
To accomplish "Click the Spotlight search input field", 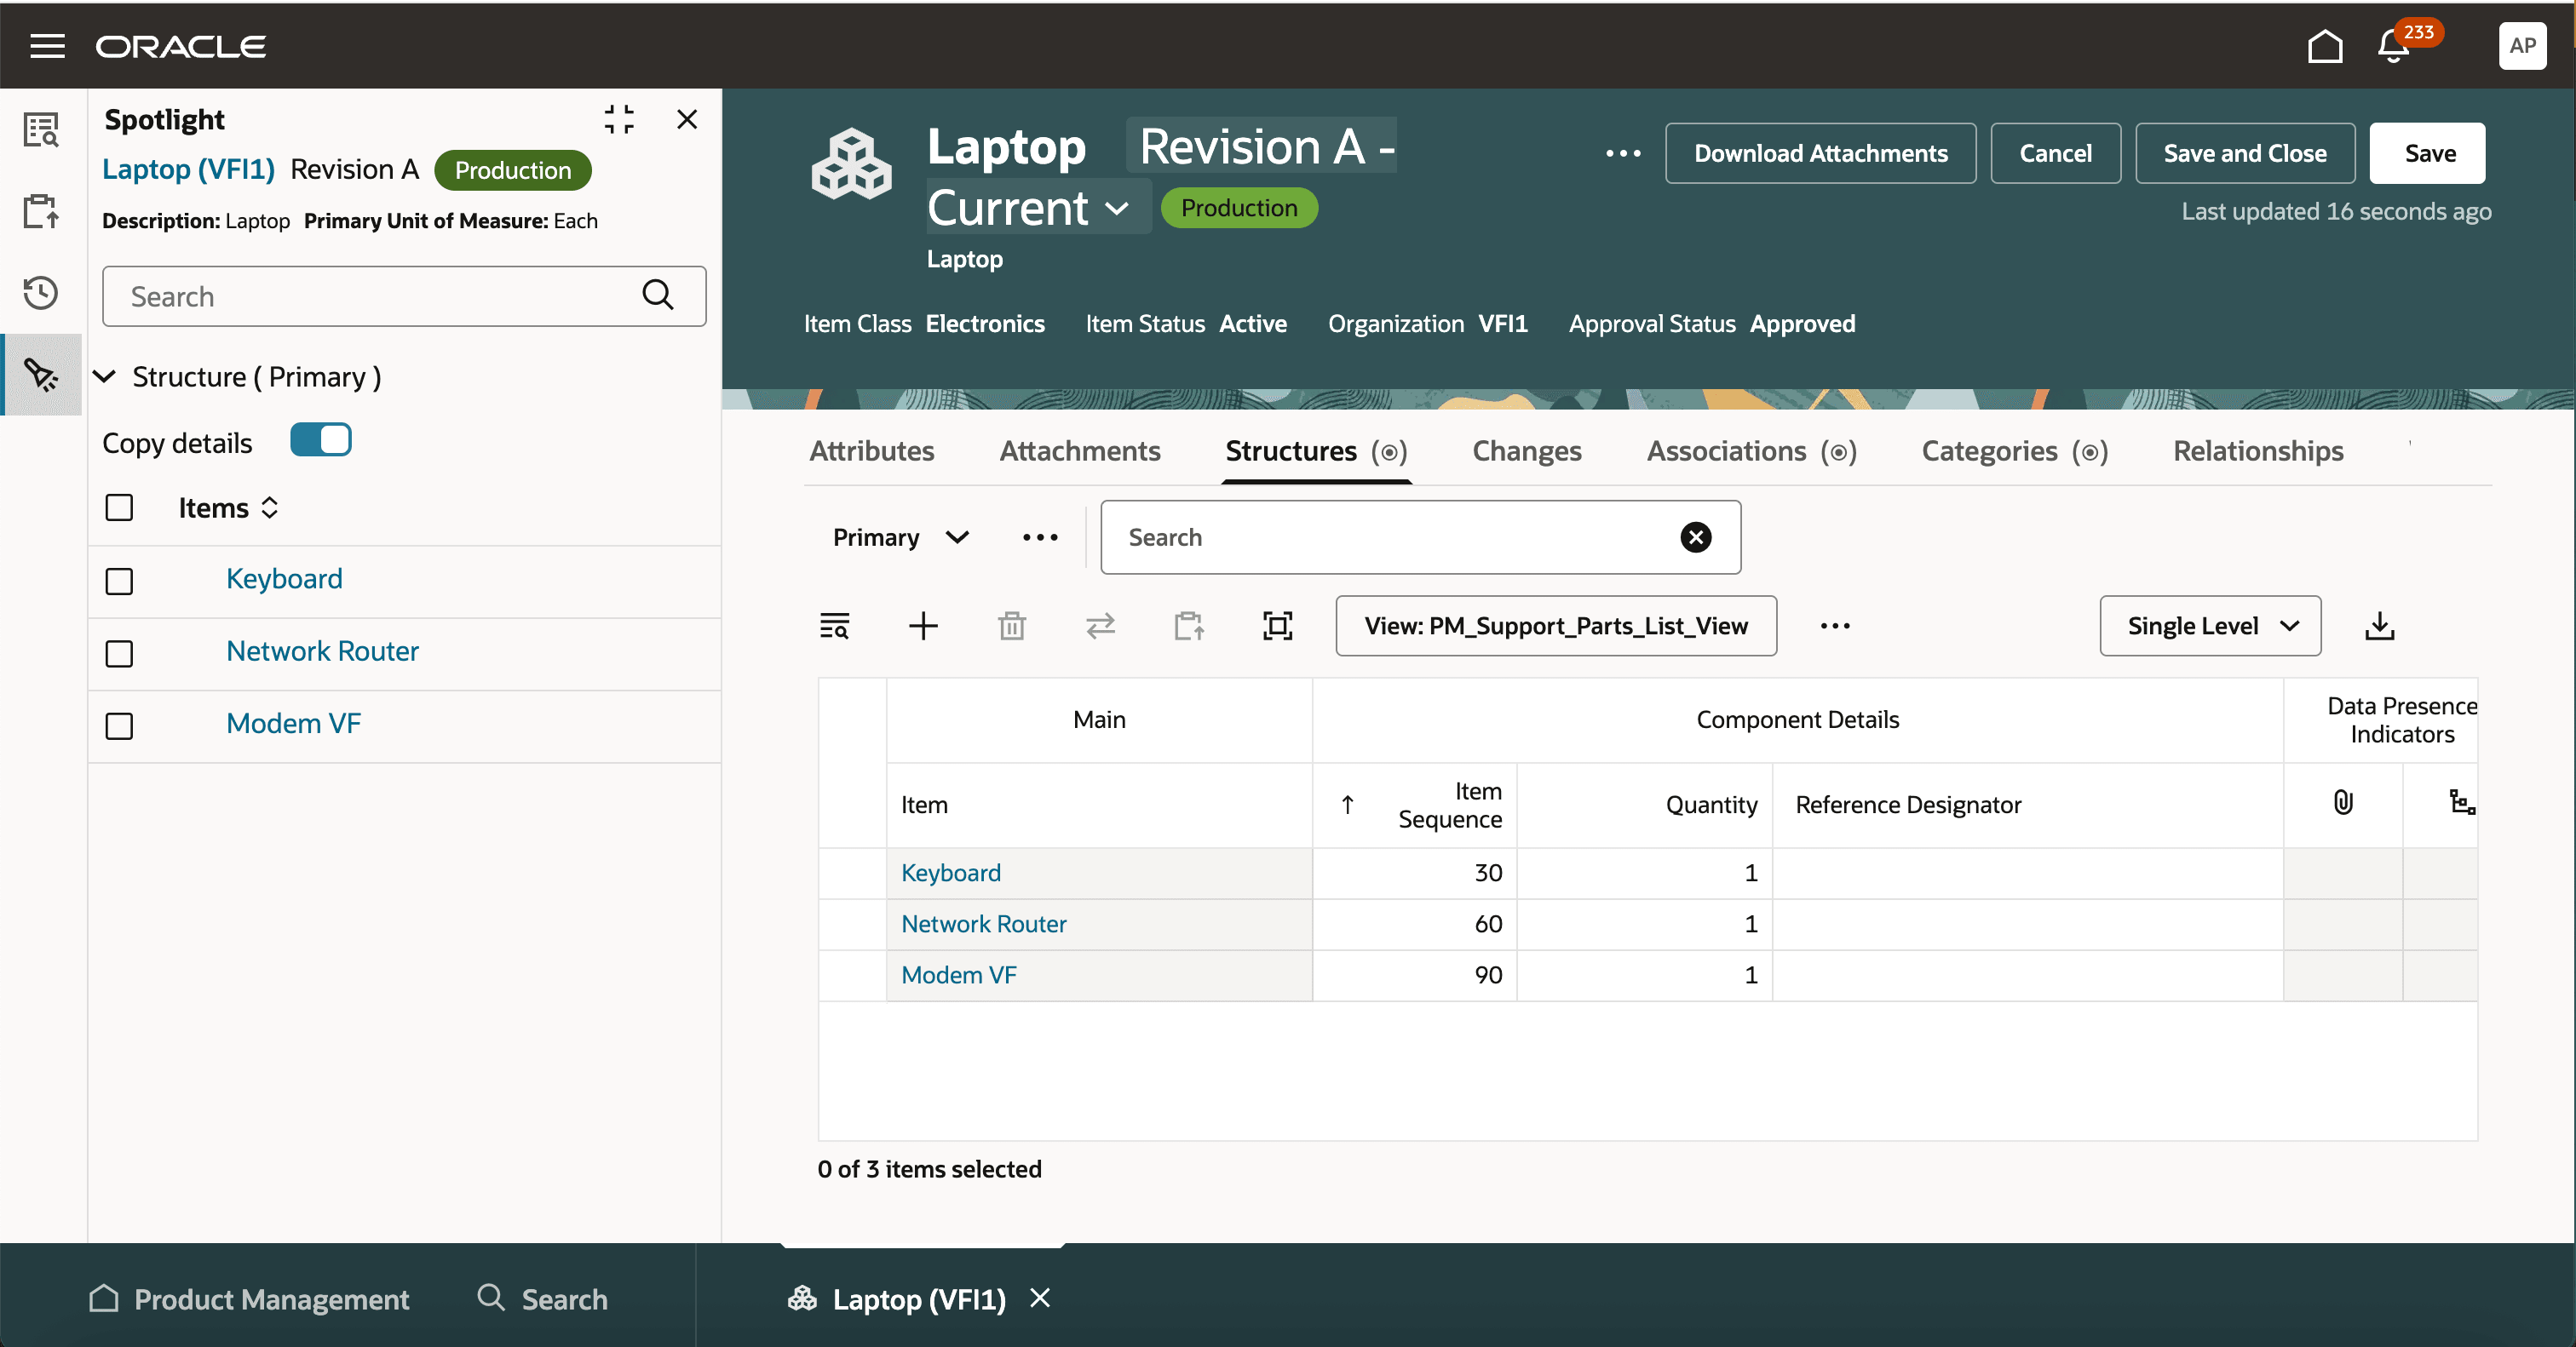I will [x=380, y=297].
